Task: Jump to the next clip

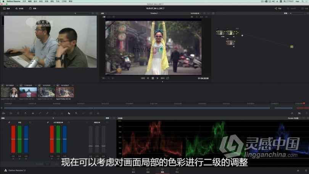Action: pos(163,78)
